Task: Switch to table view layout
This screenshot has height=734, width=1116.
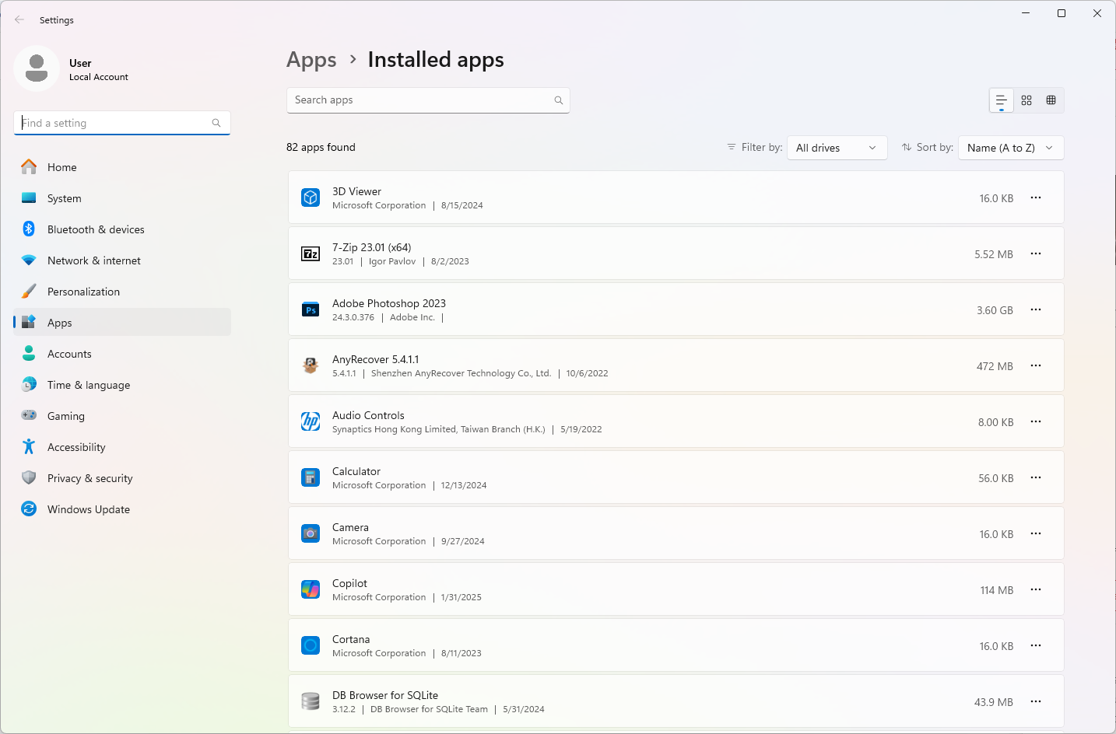Action: pos(1051,100)
